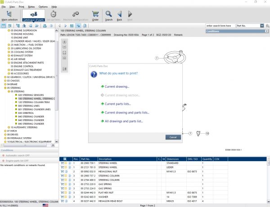Choose Current drawing and parts lists option
270x207 pixels.
pyautogui.click(x=126, y=112)
